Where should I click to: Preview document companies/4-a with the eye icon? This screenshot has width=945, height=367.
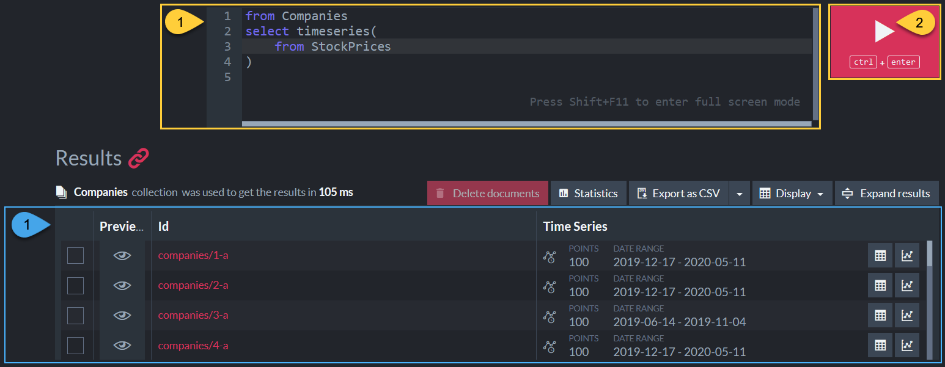coord(122,345)
